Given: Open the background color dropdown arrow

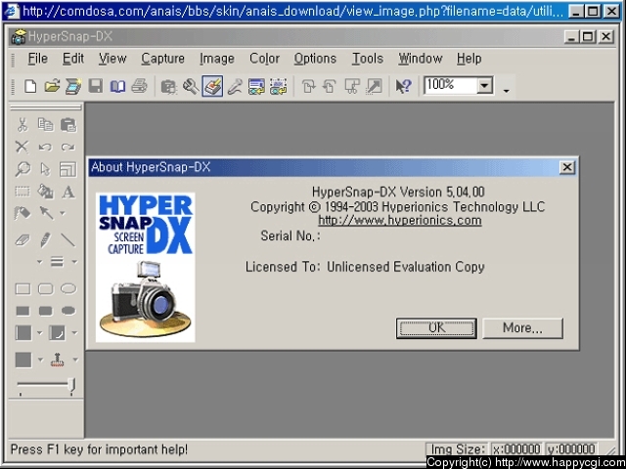Looking at the screenshot, I should coord(74,332).
